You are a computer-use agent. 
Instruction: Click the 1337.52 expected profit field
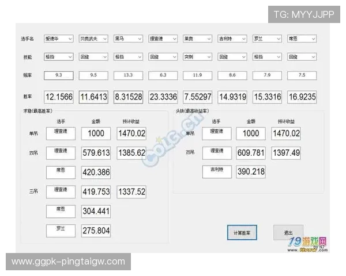coord(131,191)
